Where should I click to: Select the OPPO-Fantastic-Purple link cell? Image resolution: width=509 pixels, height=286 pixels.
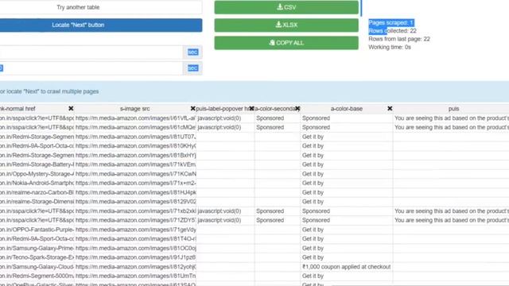tap(37, 230)
